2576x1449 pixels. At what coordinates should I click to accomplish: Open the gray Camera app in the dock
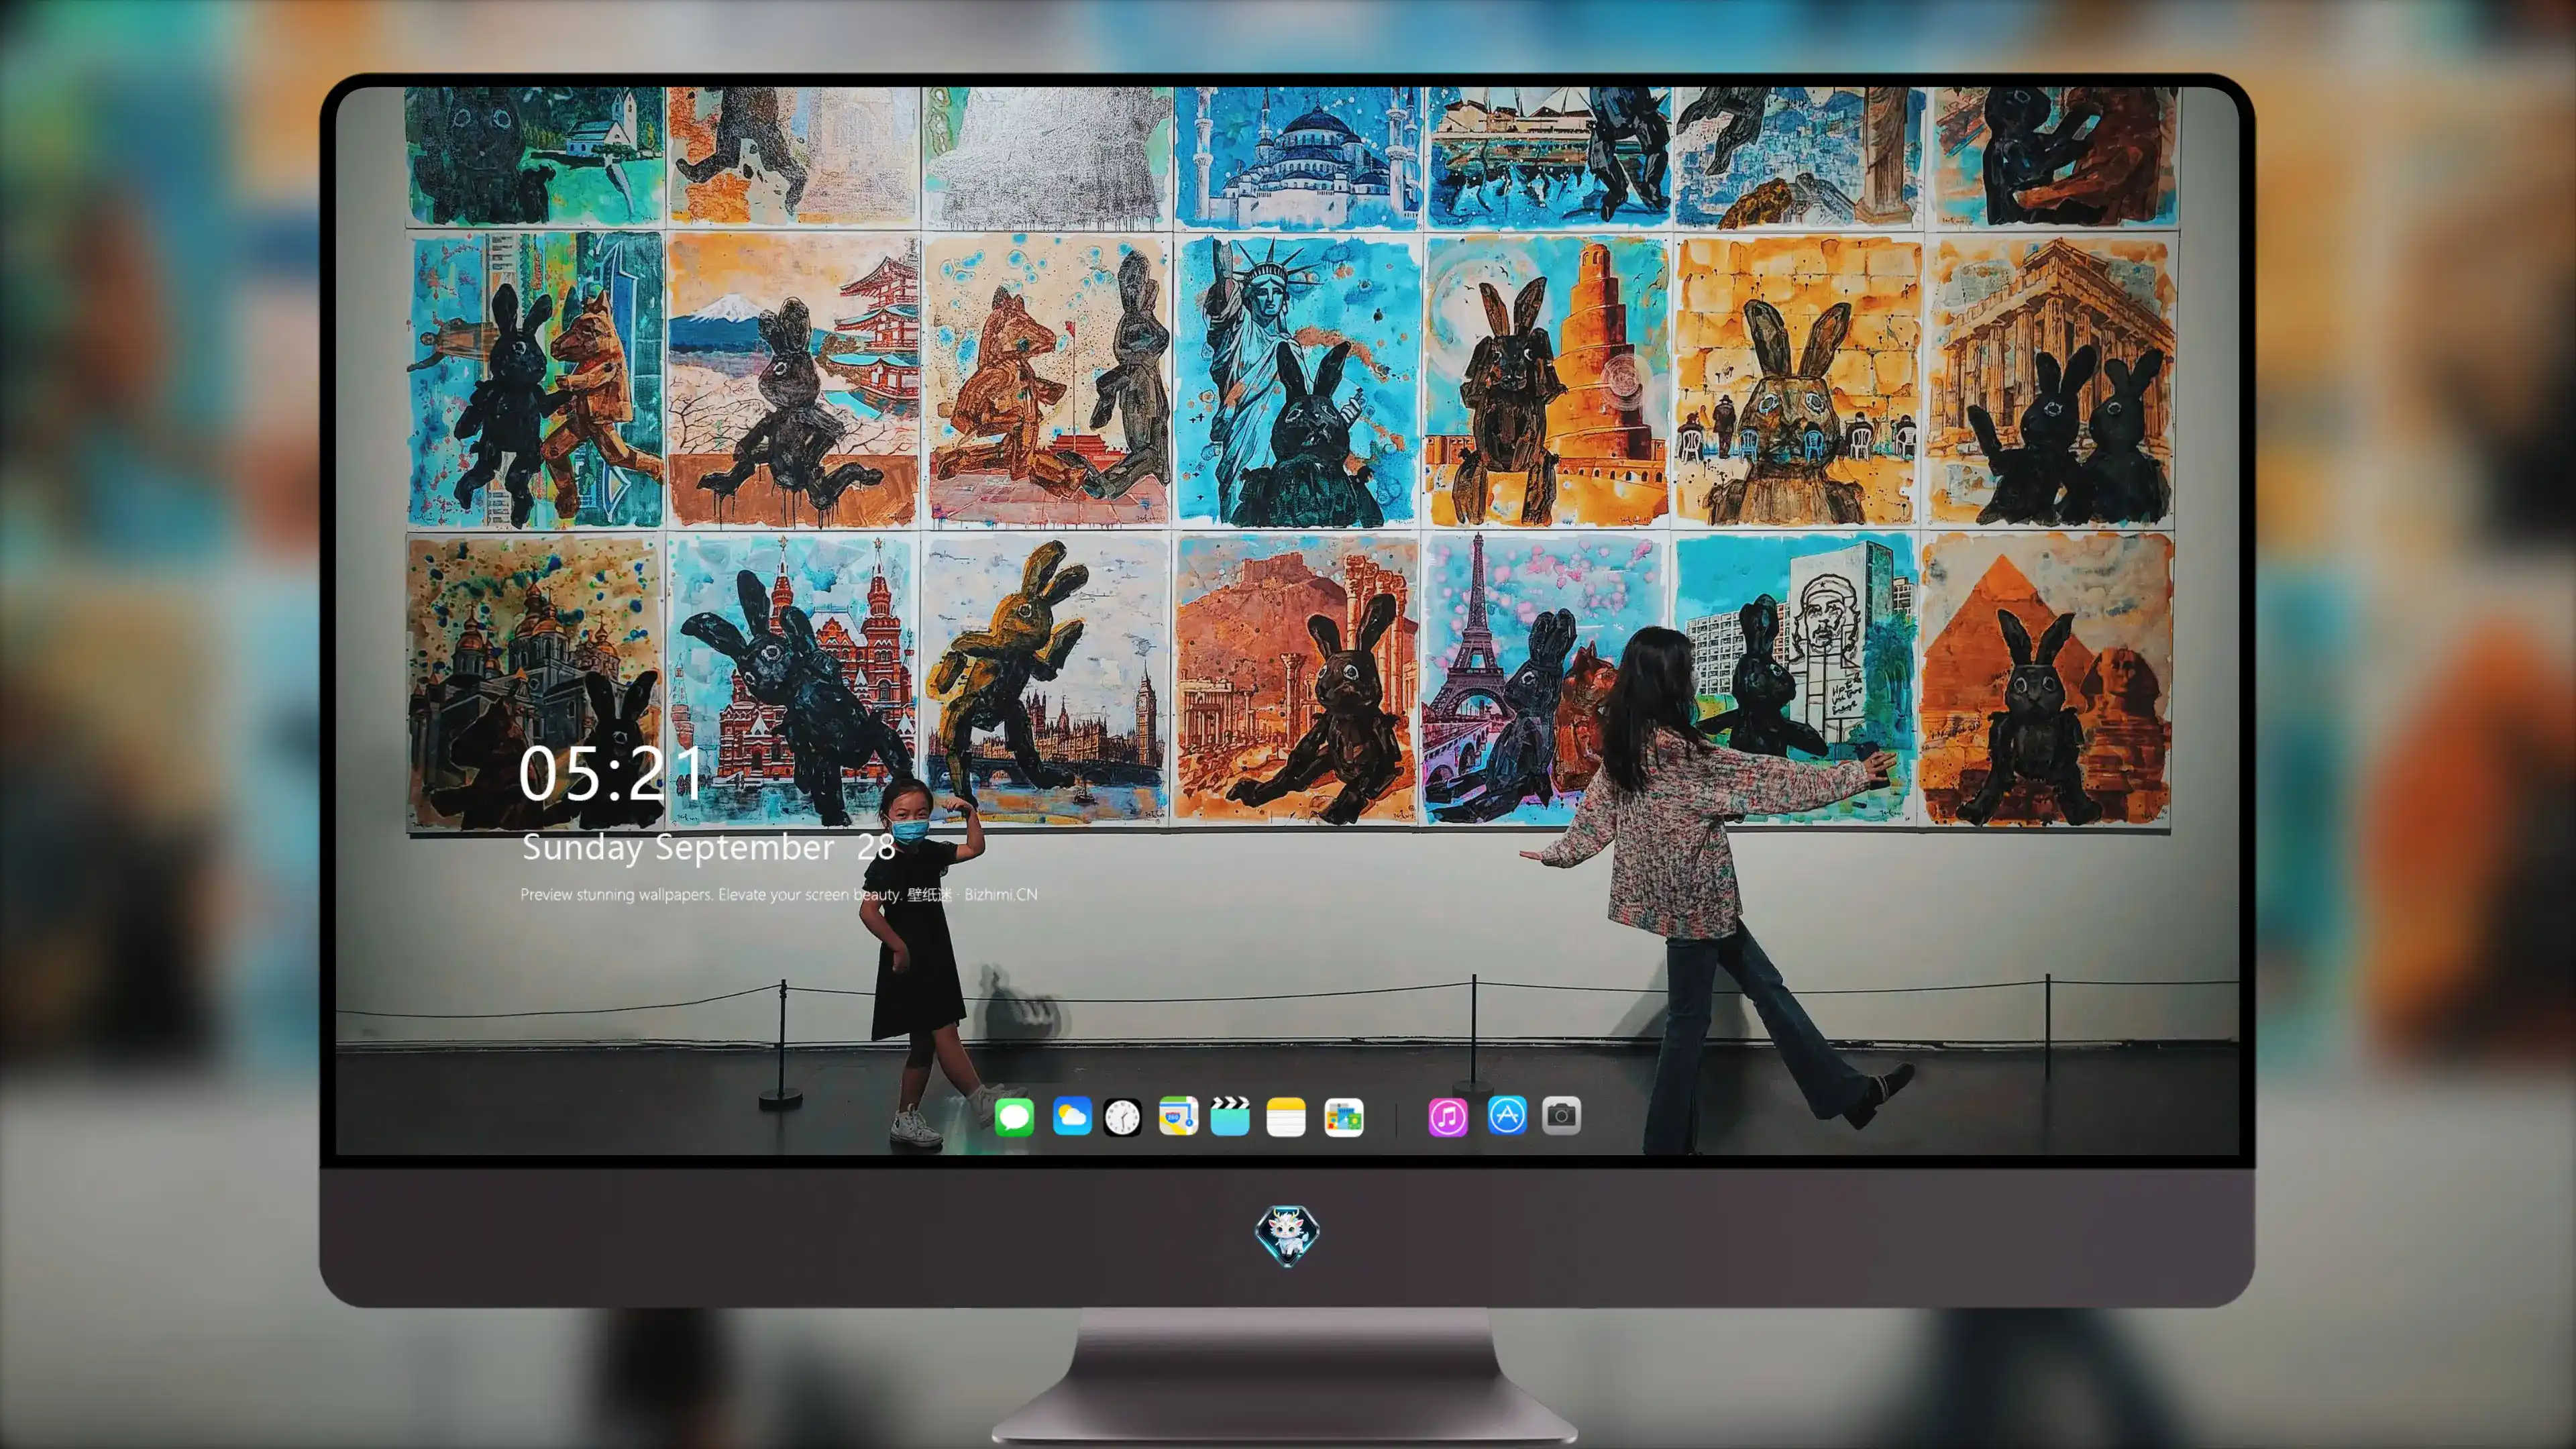pyautogui.click(x=1561, y=1115)
